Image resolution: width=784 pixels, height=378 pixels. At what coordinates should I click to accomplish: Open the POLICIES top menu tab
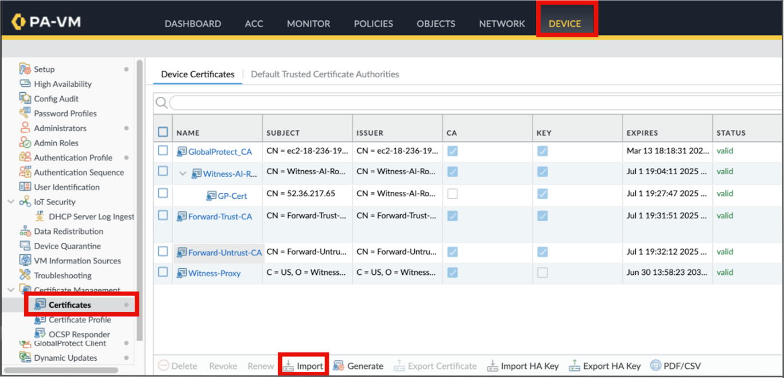point(373,23)
